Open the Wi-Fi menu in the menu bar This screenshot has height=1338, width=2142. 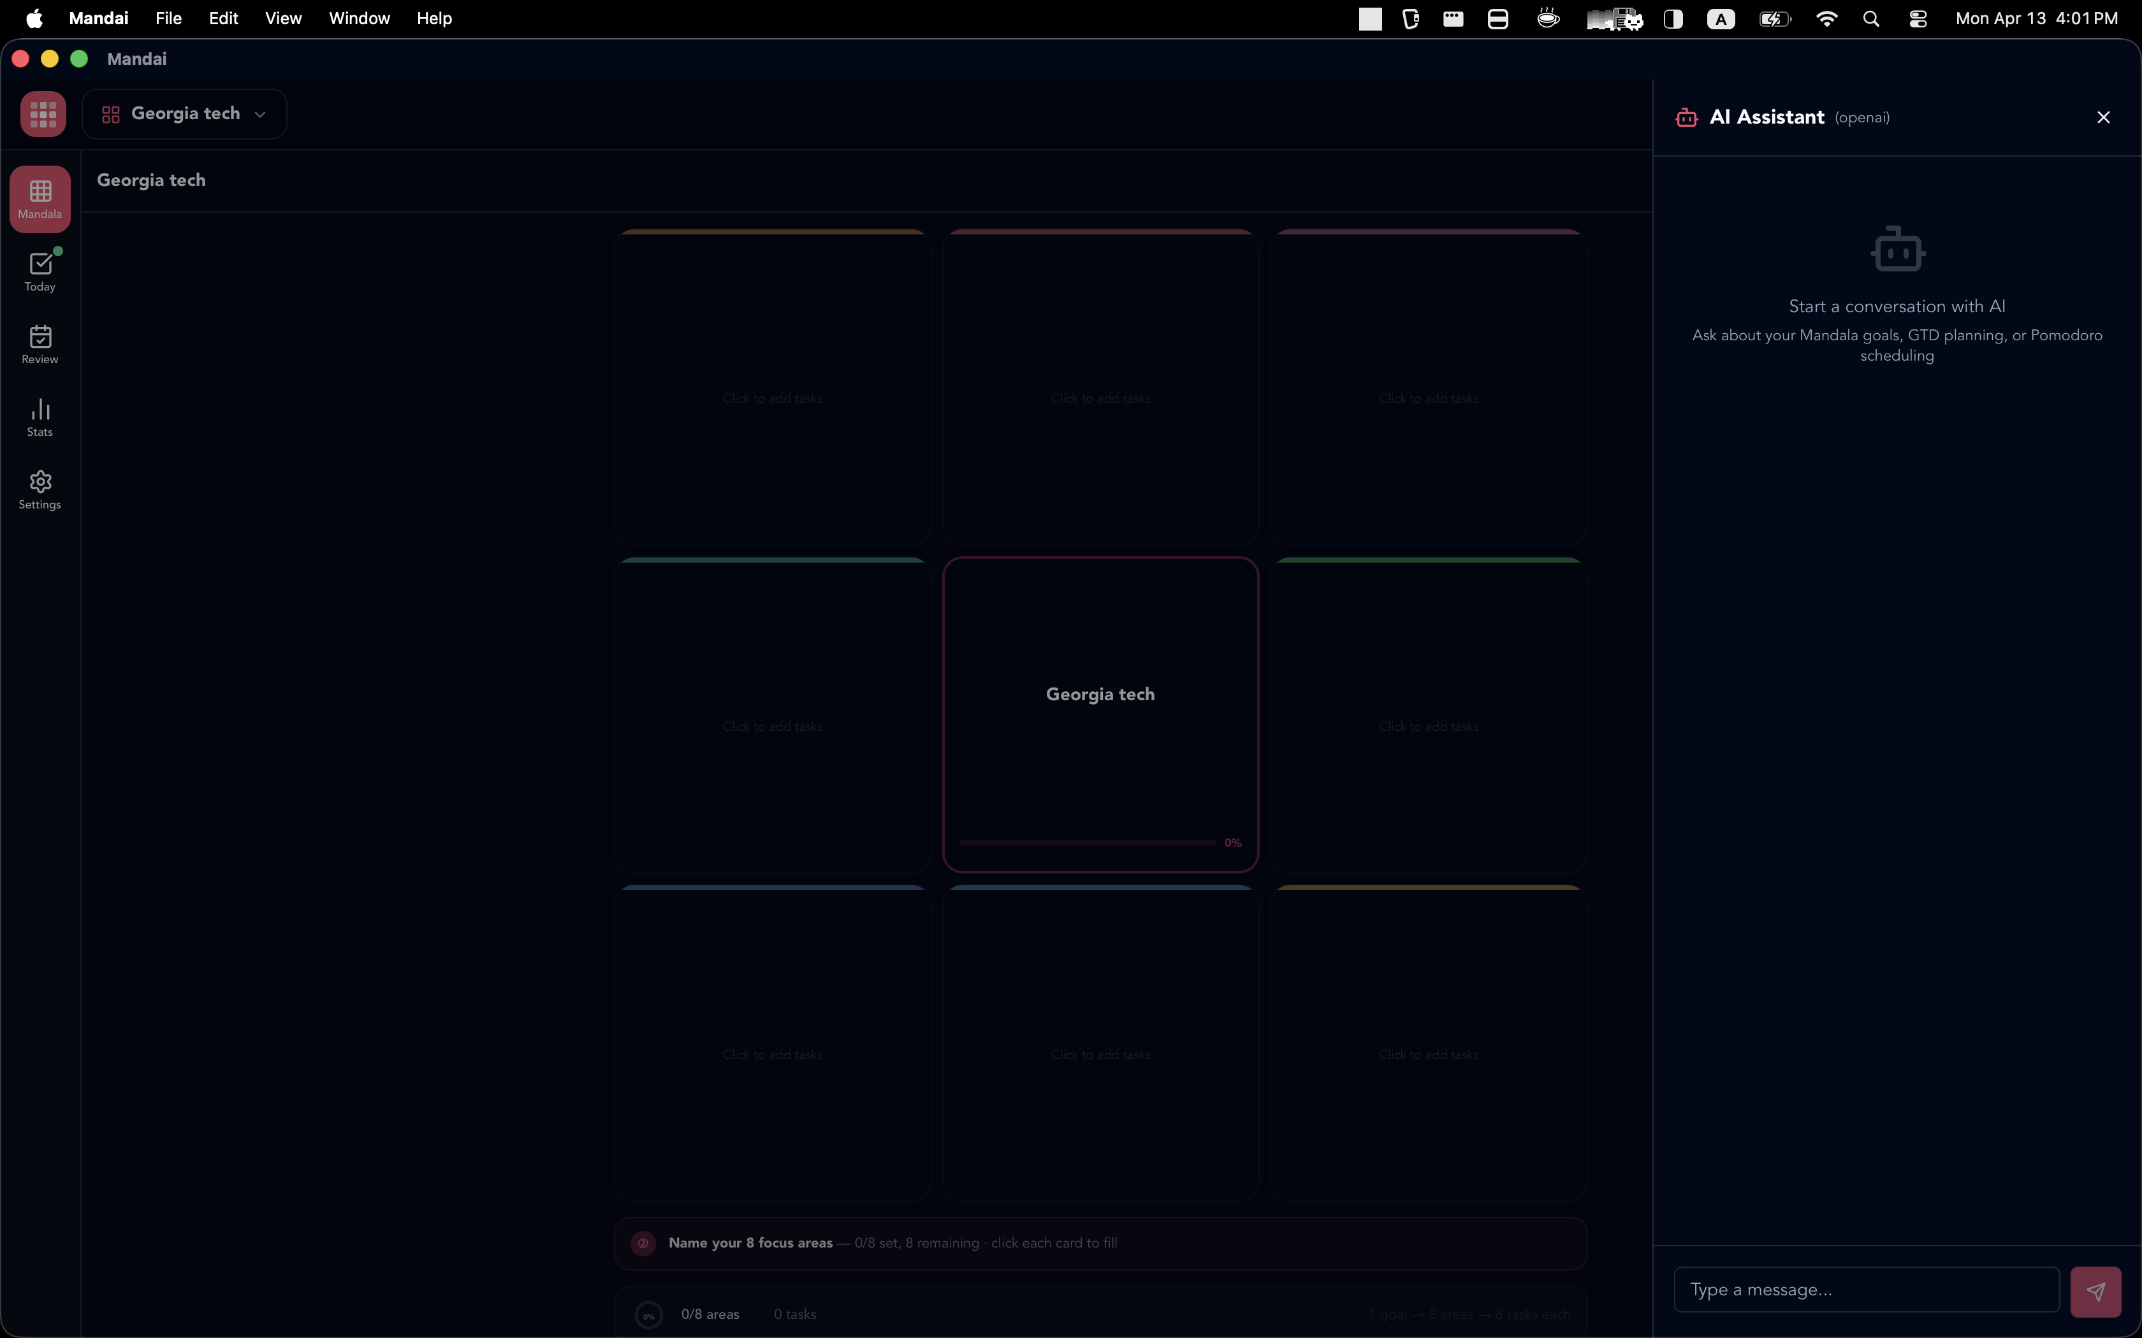[x=1826, y=18]
